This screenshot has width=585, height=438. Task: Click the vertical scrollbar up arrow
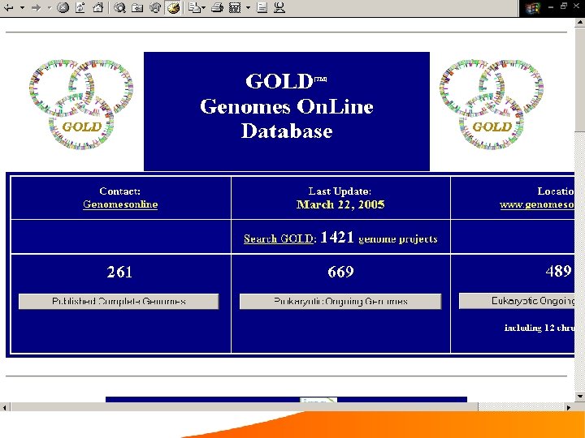pos(580,22)
